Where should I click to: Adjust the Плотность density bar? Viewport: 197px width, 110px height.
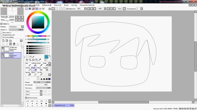click(x=43, y=88)
